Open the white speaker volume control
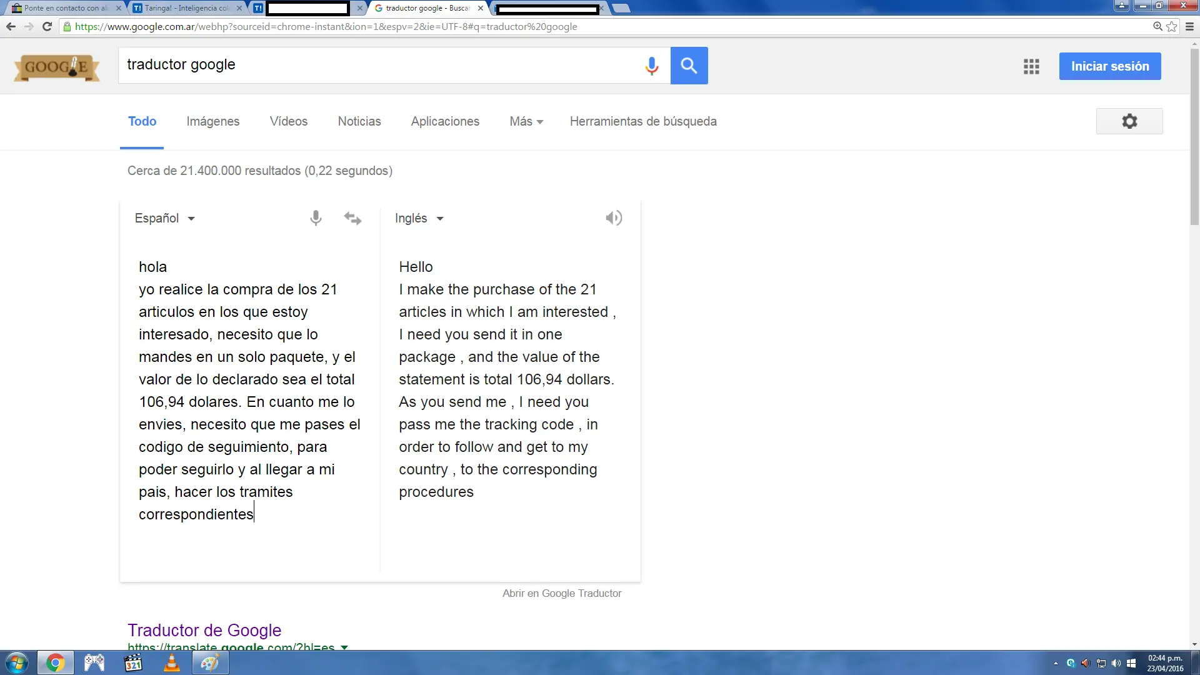Screen dimensions: 1200x675 tap(1116, 663)
